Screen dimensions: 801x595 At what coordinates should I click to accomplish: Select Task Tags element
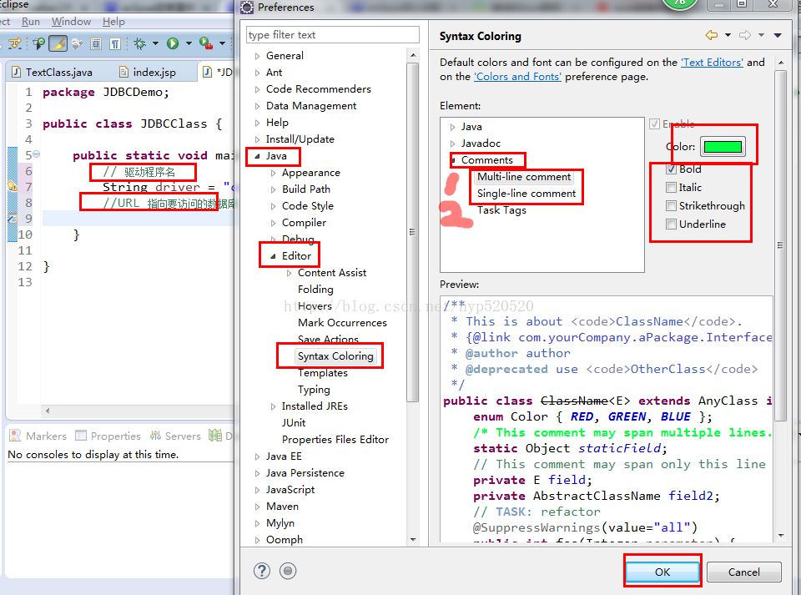coord(501,210)
